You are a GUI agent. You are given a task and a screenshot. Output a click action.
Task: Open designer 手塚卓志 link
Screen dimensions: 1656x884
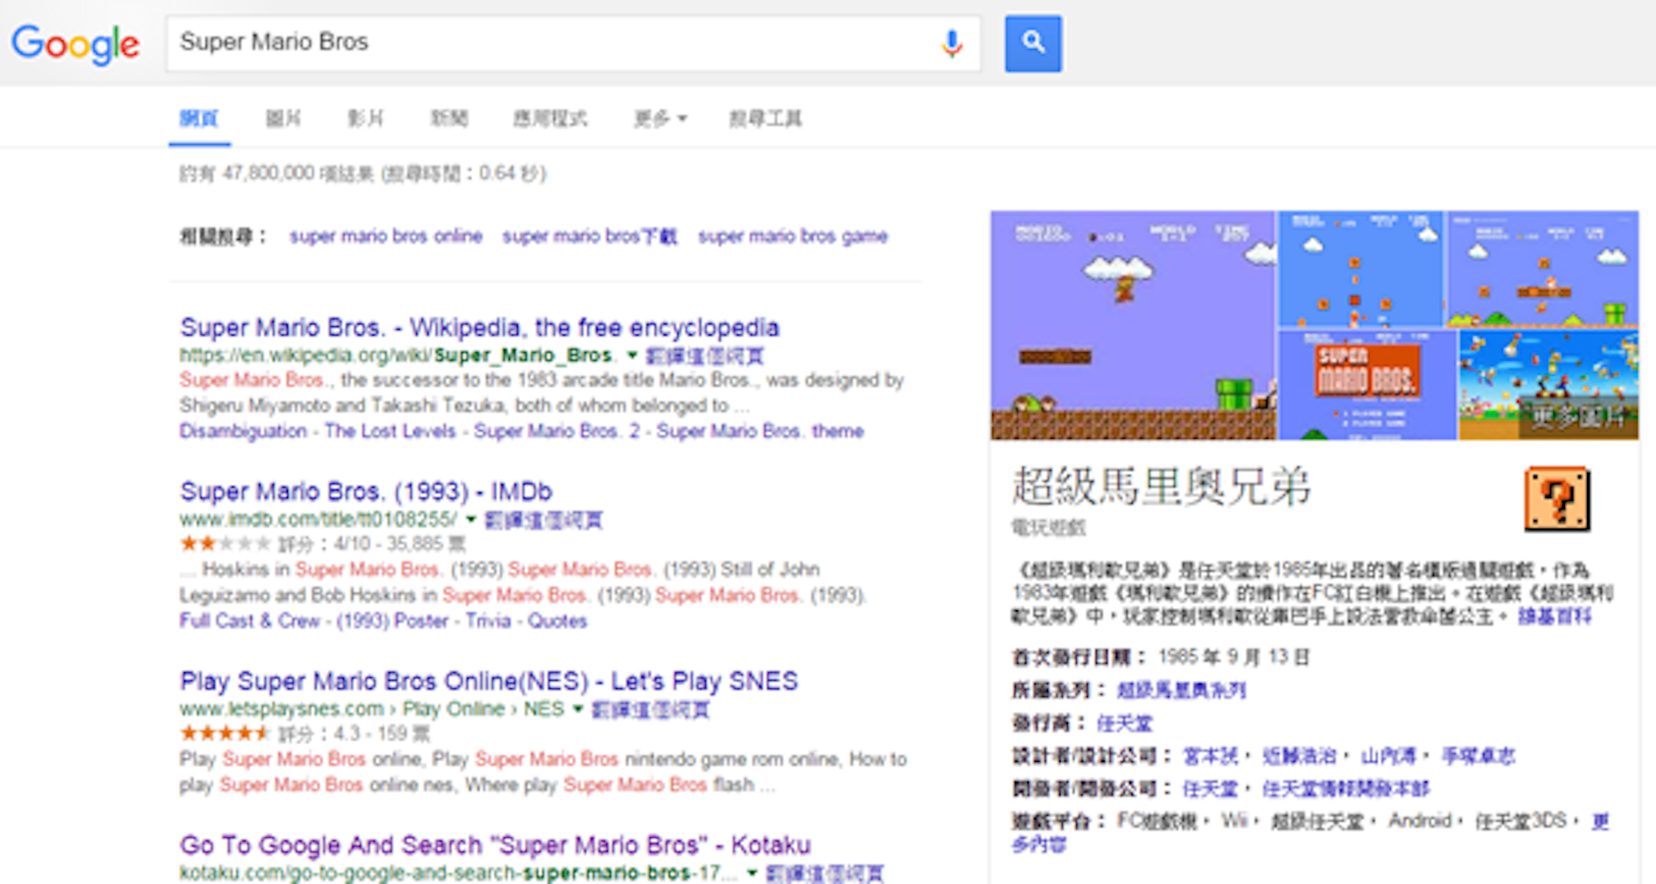(x=1478, y=756)
